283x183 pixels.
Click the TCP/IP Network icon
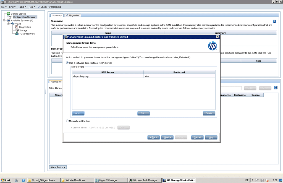[x=17, y=34]
